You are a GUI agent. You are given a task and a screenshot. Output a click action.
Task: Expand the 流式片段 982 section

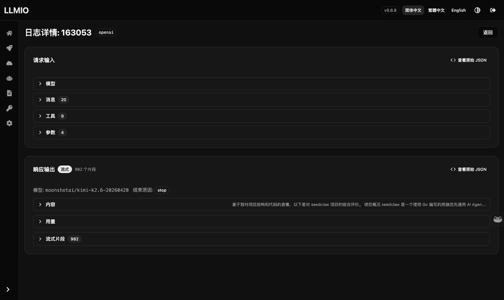pos(261,239)
